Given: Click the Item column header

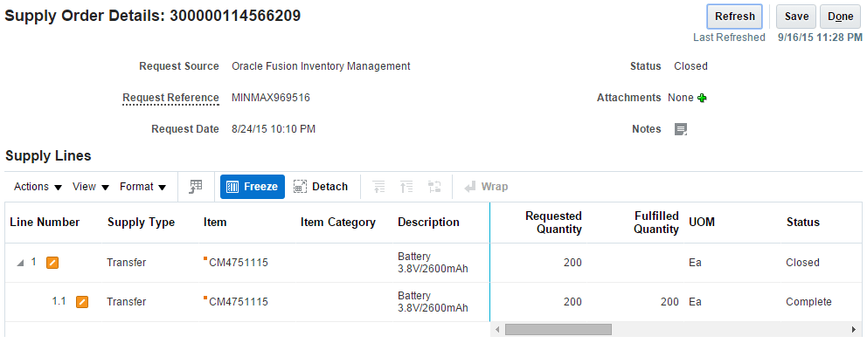Looking at the screenshot, I should pyautogui.click(x=215, y=223).
